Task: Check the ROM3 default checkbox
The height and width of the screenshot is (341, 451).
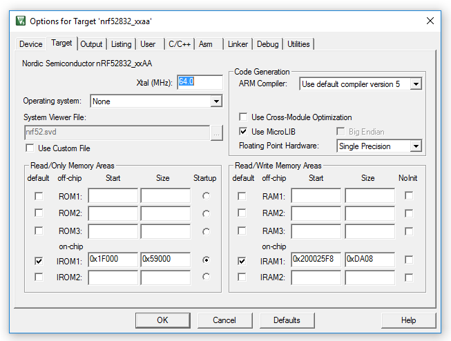Action: [39, 231]
